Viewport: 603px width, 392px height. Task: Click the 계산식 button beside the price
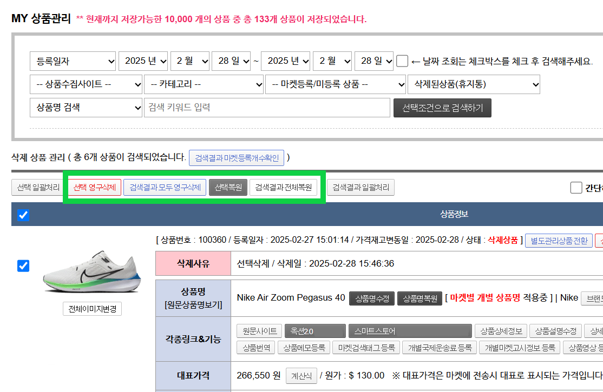pyautogui.click(x=301, y=376)
